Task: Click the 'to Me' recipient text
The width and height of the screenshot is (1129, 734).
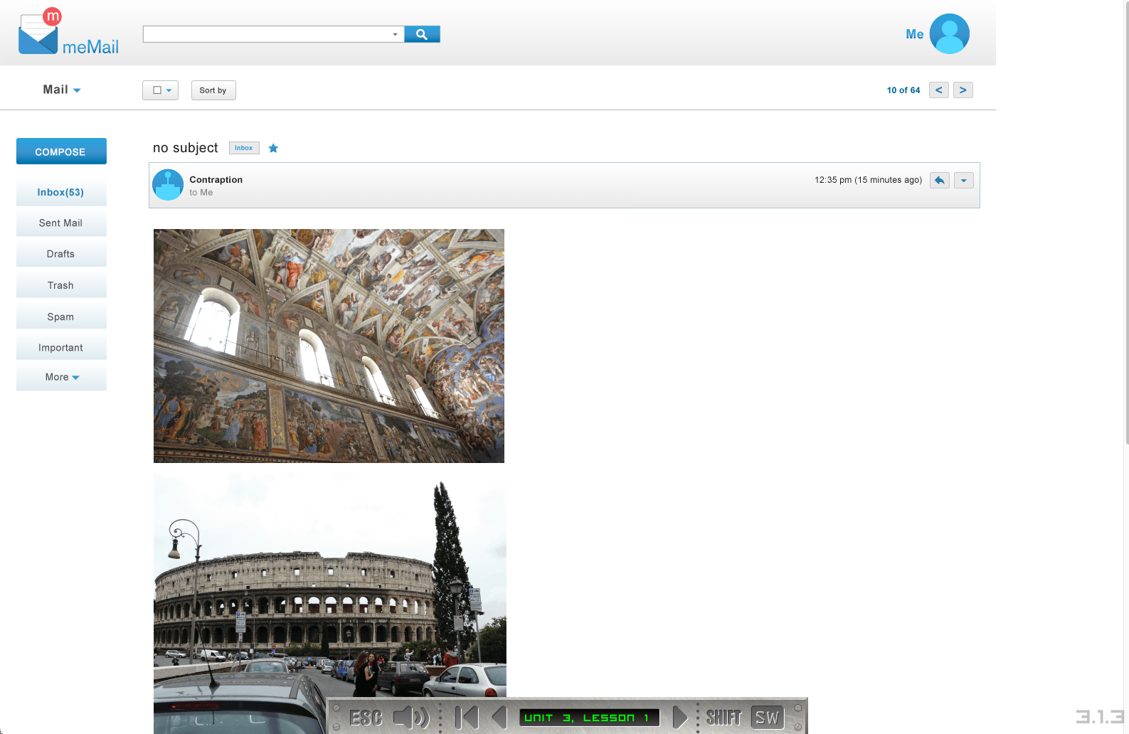Action: click(201, 193)
